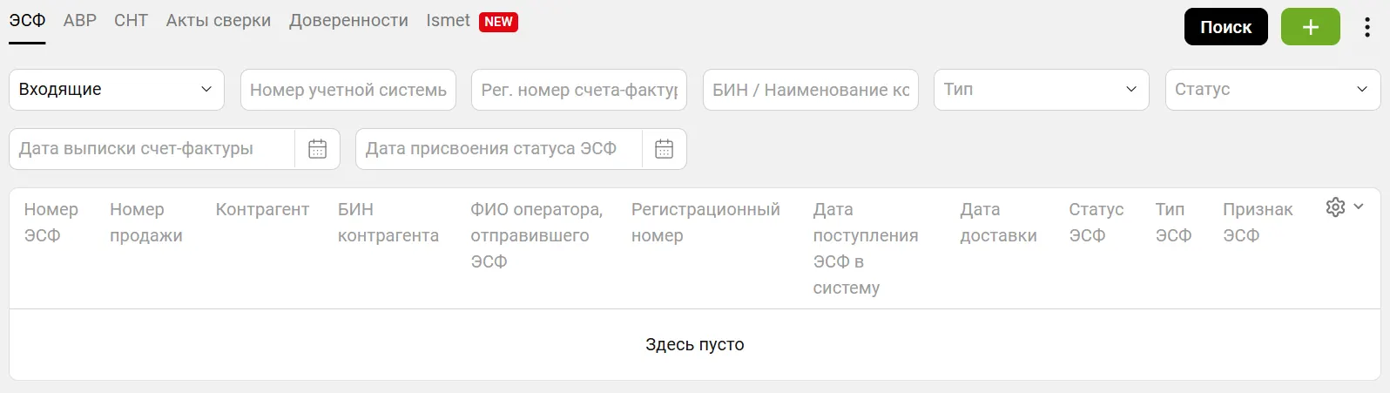1390x393 pixels.
Task: Open table column settings gear
Action: click(1335, 207)
